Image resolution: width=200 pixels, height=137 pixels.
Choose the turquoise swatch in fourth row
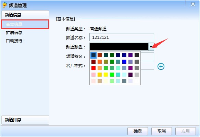118,75
